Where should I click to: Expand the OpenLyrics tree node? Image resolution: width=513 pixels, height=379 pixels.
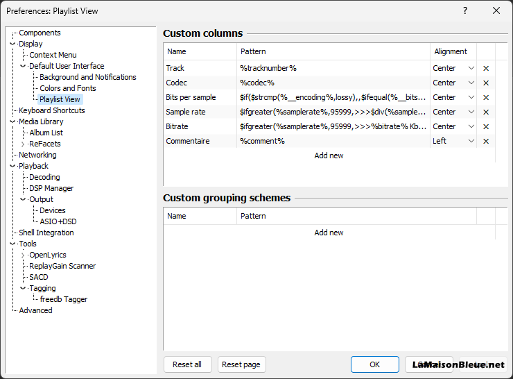tap(23, 255)
